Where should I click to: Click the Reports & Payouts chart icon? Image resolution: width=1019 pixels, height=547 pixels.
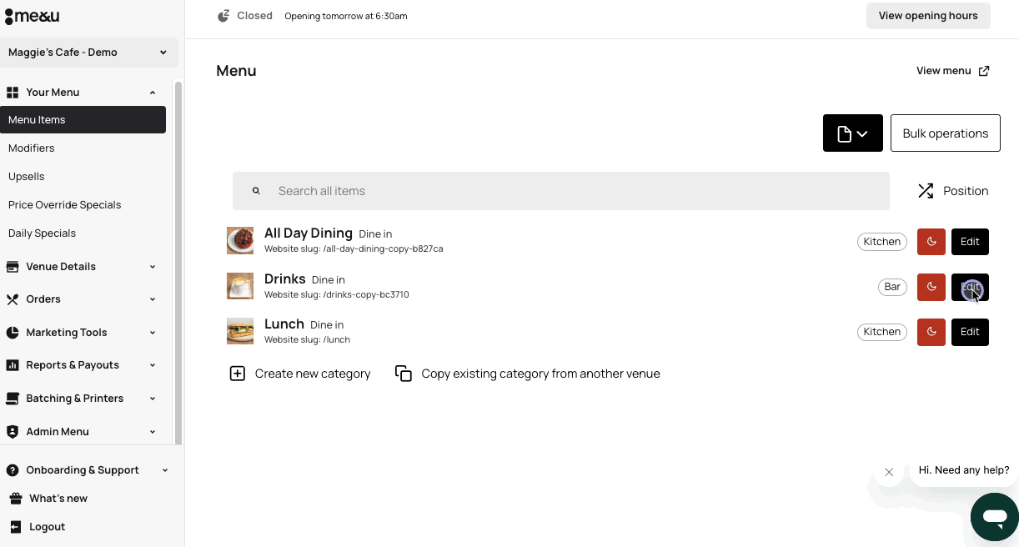pos(13,365)
